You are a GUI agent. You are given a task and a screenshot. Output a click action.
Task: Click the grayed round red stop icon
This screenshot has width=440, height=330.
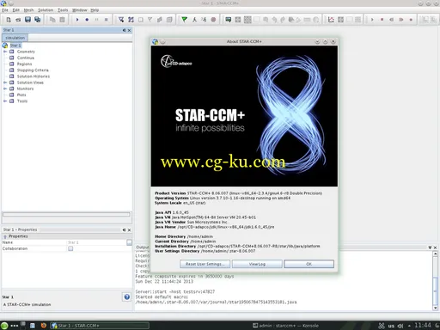pyautogui.click(x=213, y=20)
